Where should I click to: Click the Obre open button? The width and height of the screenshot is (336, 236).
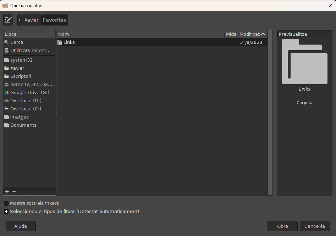tap(282, 226)
